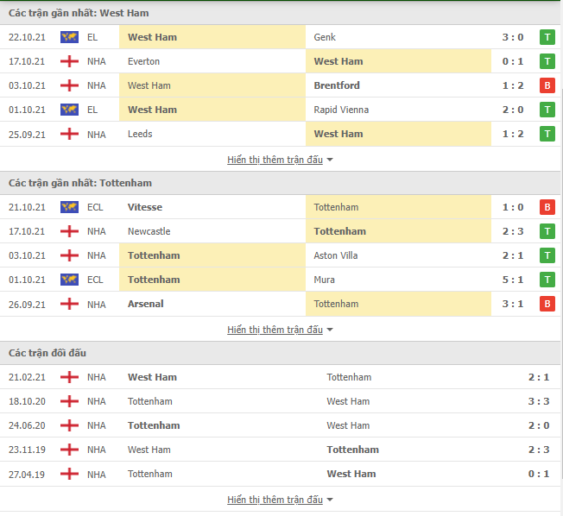Click the green T badge on Newcastle vs Tottenham
This screenshot has width=563, height=516.
[x=547, y=231]
